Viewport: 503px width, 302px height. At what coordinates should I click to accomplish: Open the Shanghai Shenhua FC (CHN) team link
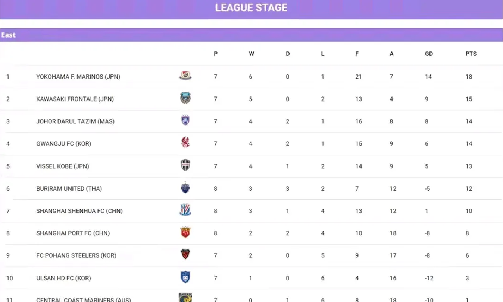click(79, 211)
